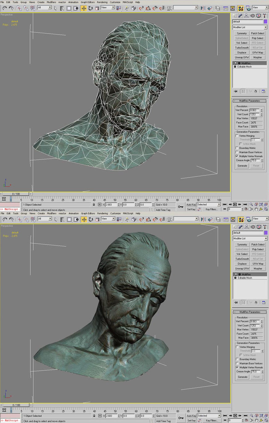The image size is (269, 423).
Task: Click the Align tool in the lower window
Action: 210,220
